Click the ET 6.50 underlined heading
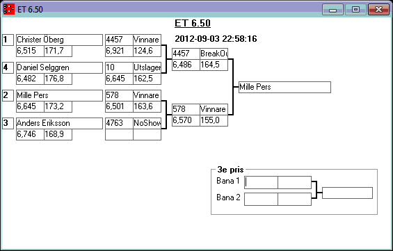Image resolution: width=393 pixels, height=251 pixels. click(x=193, y=24)
